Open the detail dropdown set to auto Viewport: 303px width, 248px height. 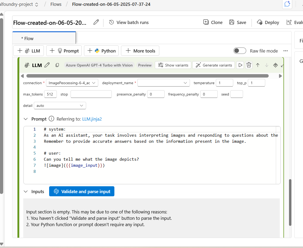pos(60,106)
